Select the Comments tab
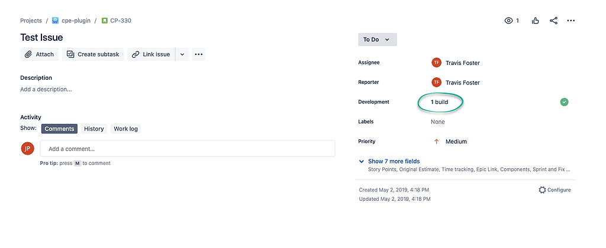The width and height of the screenshot is (606, 248). click(59, 129)
